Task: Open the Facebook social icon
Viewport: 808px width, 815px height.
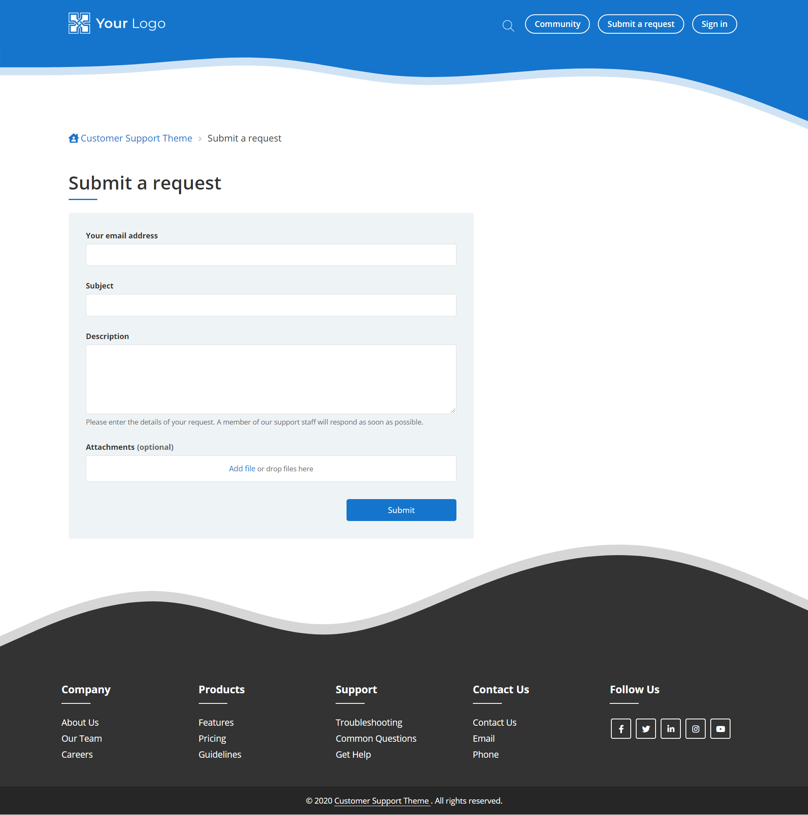Action: pyautogui.click(x=621, y=729)
